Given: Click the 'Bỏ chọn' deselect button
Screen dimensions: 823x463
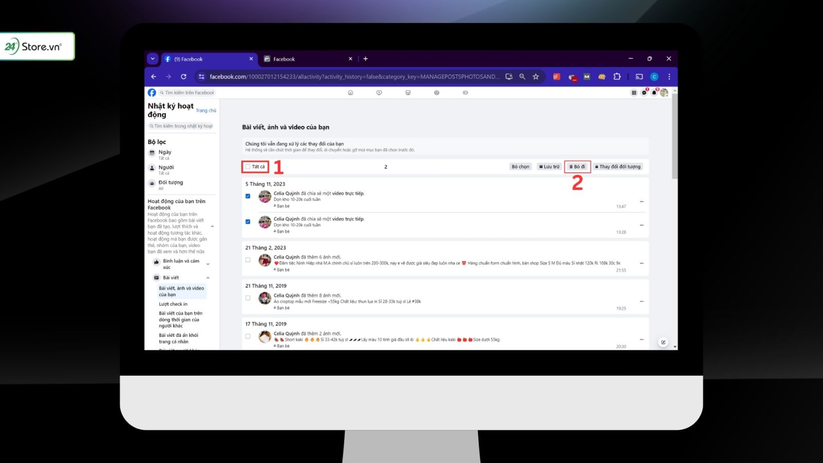Looking at the screenshot, I should pos(520,167).
